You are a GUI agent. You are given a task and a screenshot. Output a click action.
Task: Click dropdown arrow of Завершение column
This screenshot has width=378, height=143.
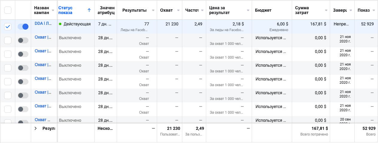click(350, 10)
